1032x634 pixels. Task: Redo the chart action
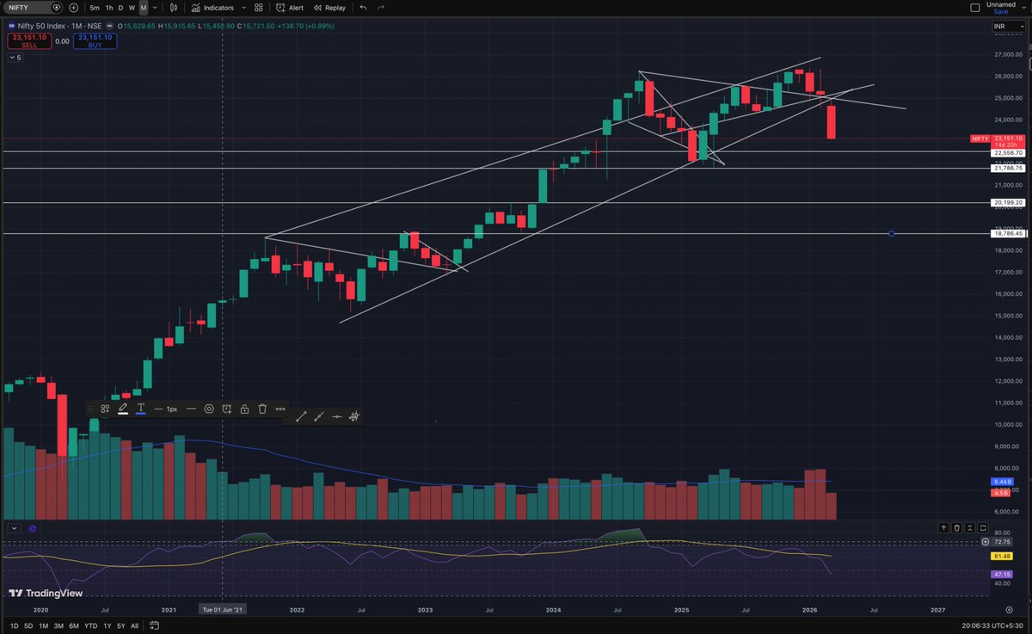coord(381,8)
